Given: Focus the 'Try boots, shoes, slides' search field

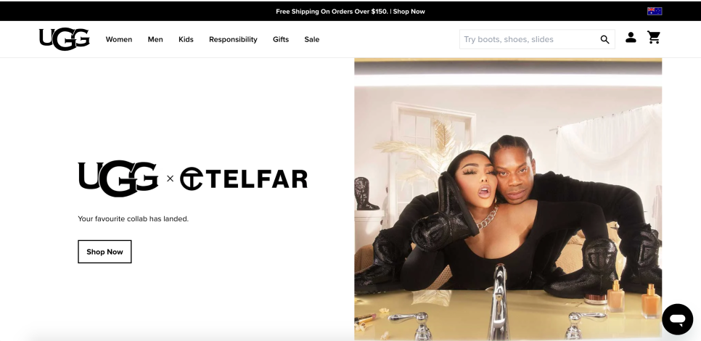Looking at the screenshot, I should click(x=529, y=39).
